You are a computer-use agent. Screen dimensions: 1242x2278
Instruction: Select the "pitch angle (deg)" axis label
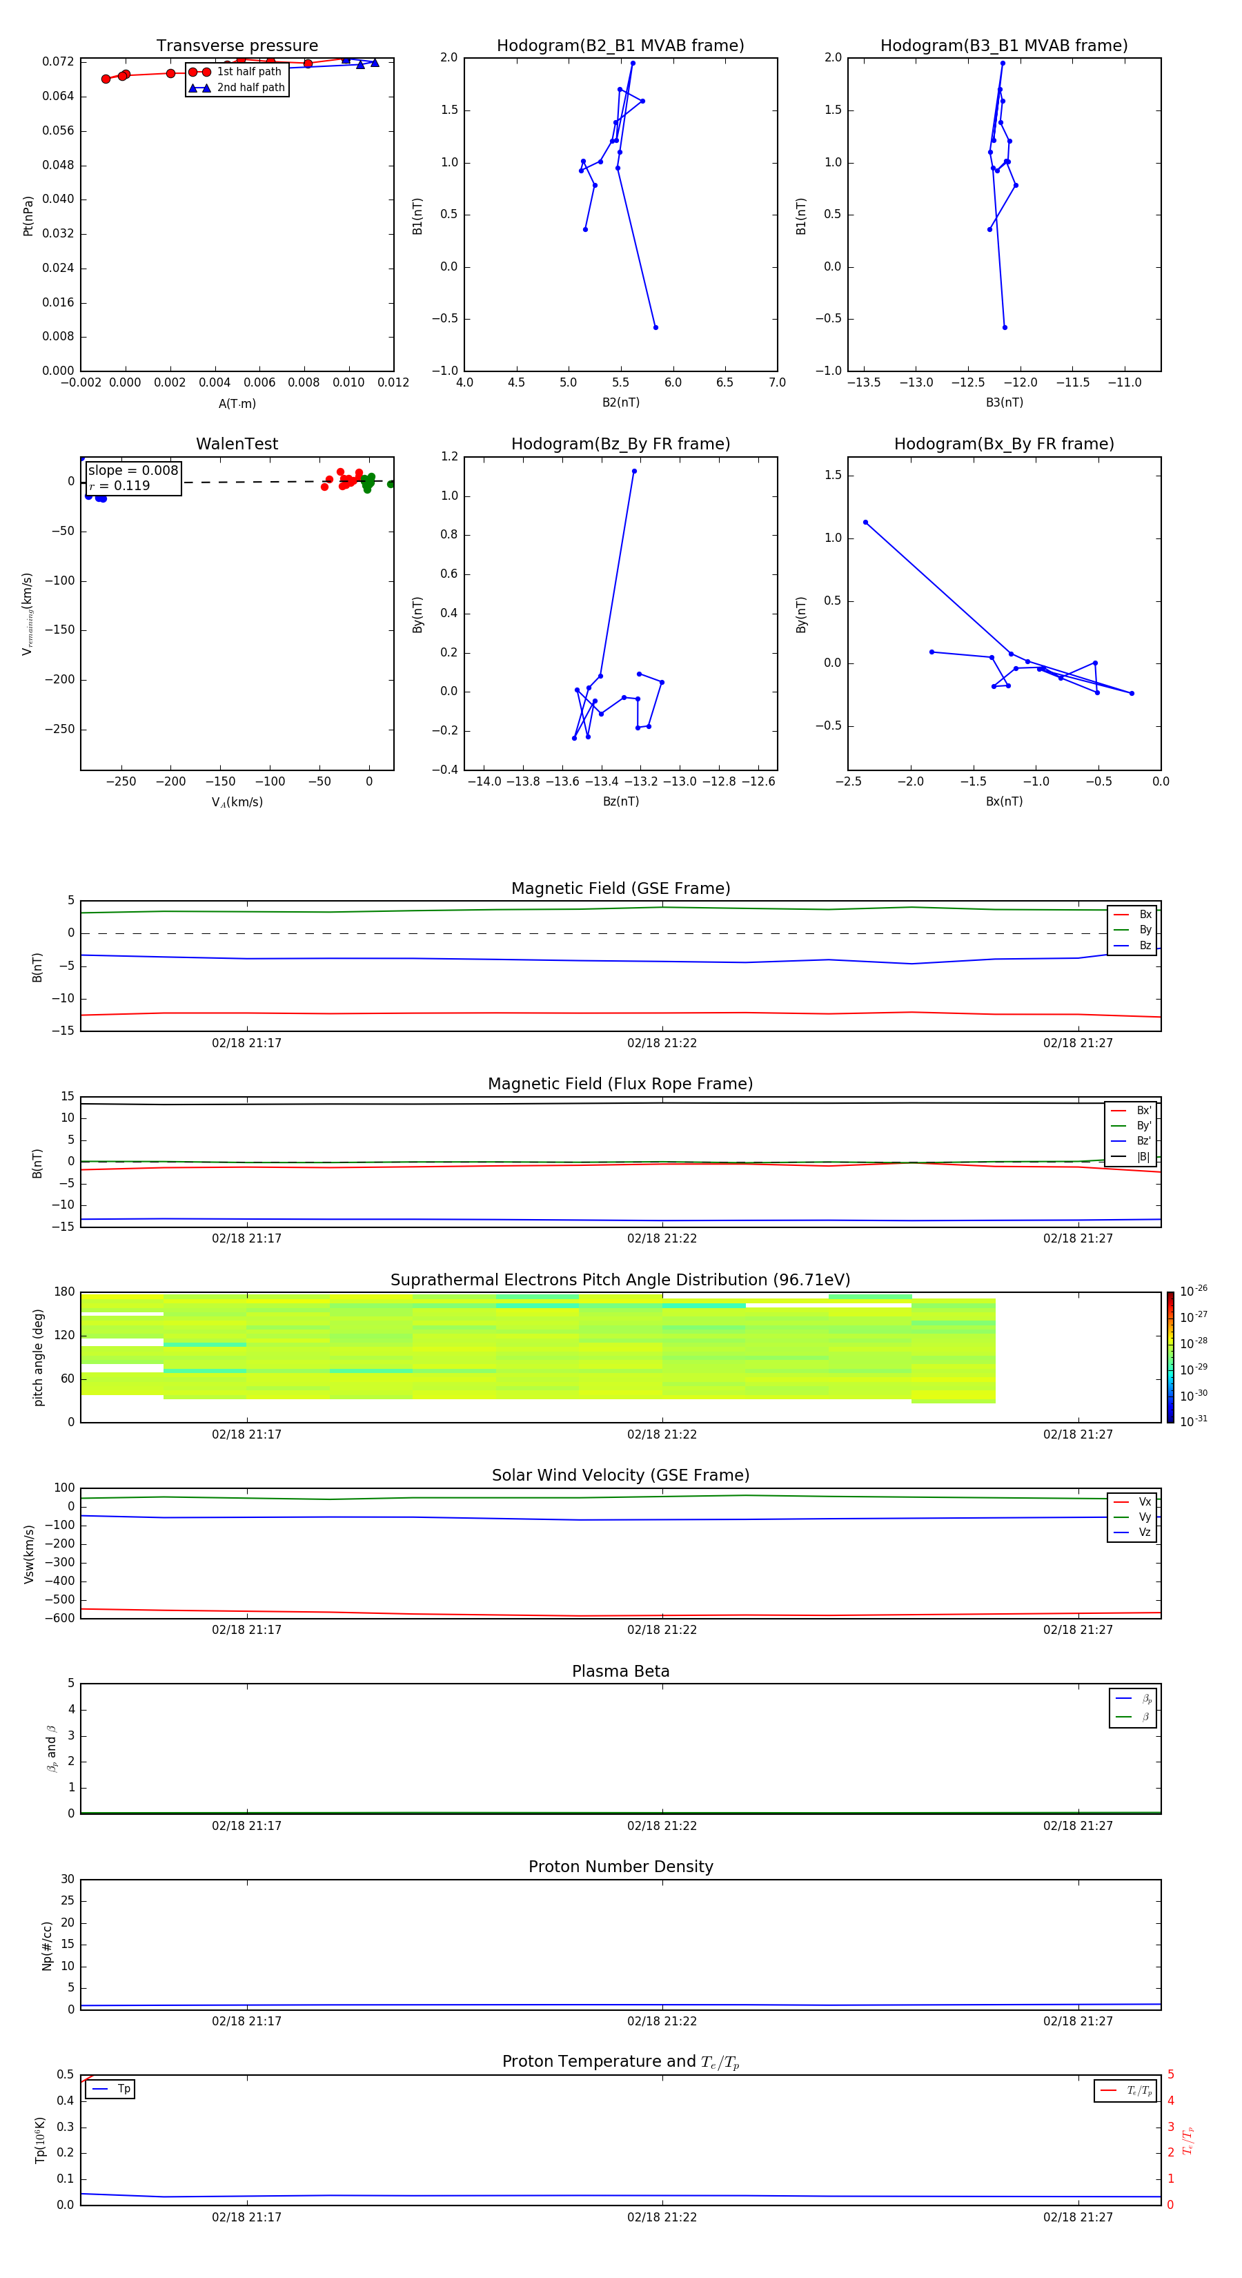click(38, 1357)
